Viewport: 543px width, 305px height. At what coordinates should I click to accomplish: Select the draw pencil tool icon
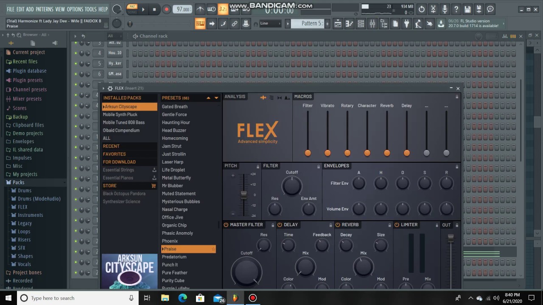(x=223, y=24)
